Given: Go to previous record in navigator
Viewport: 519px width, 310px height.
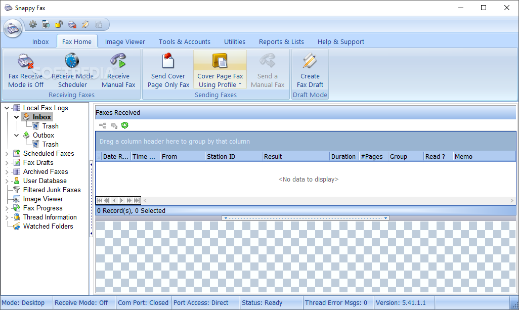Looking at the screenshot, I should [114, 200].
